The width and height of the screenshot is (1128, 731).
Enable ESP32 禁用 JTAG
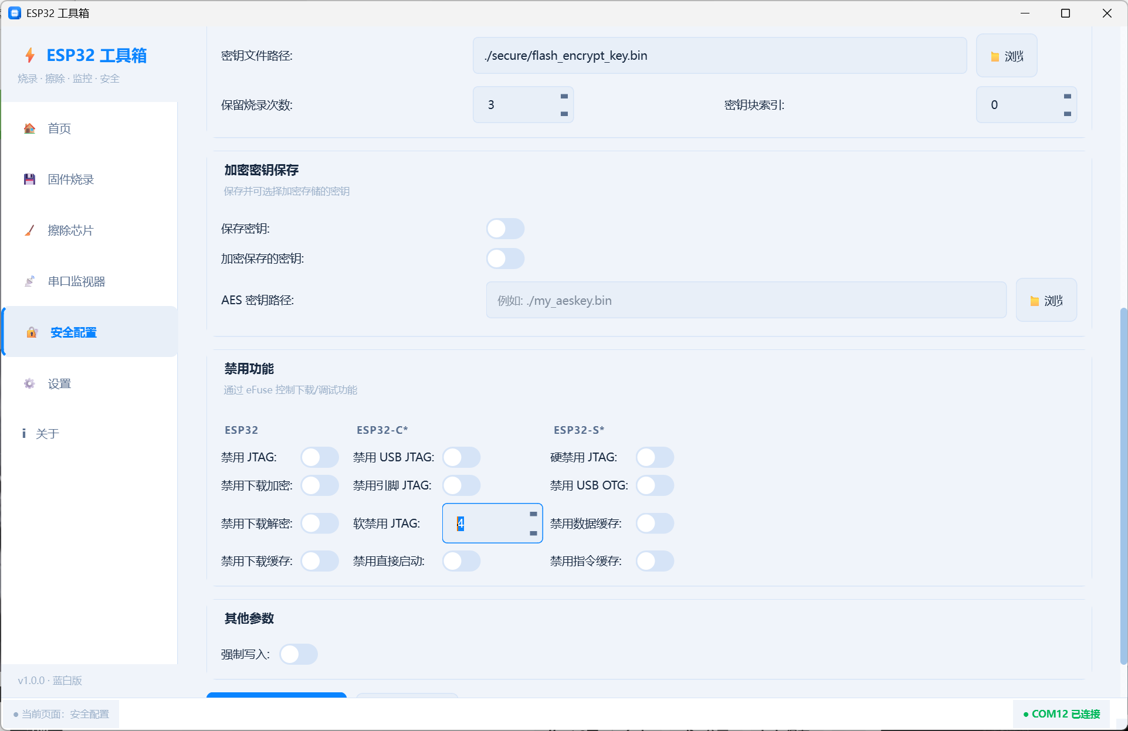click(x=320, y=457)
